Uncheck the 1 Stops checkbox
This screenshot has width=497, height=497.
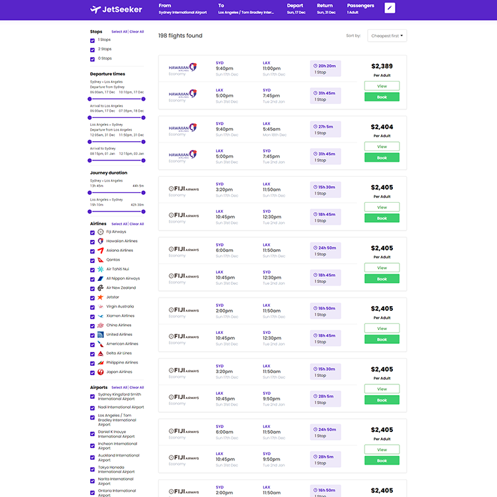click(93, 40)
